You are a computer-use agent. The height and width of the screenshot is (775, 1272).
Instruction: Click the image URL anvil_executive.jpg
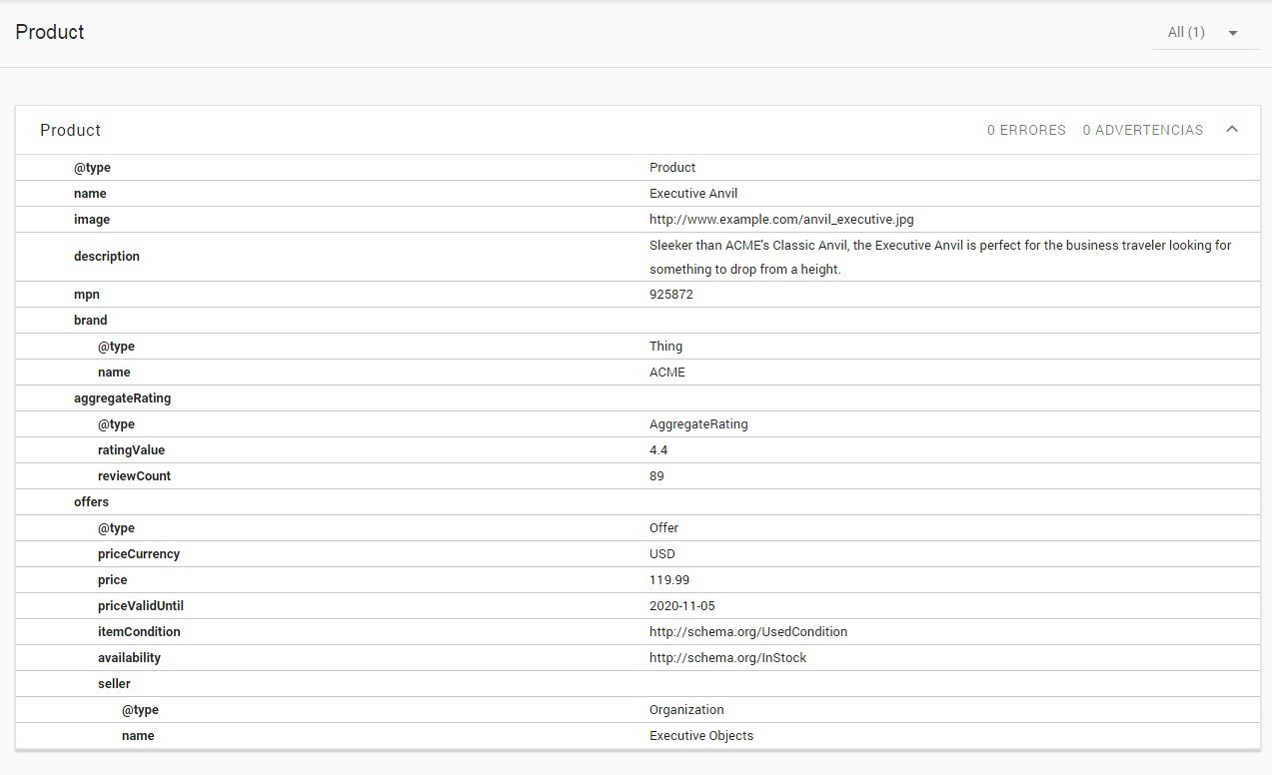coord(781,220)
